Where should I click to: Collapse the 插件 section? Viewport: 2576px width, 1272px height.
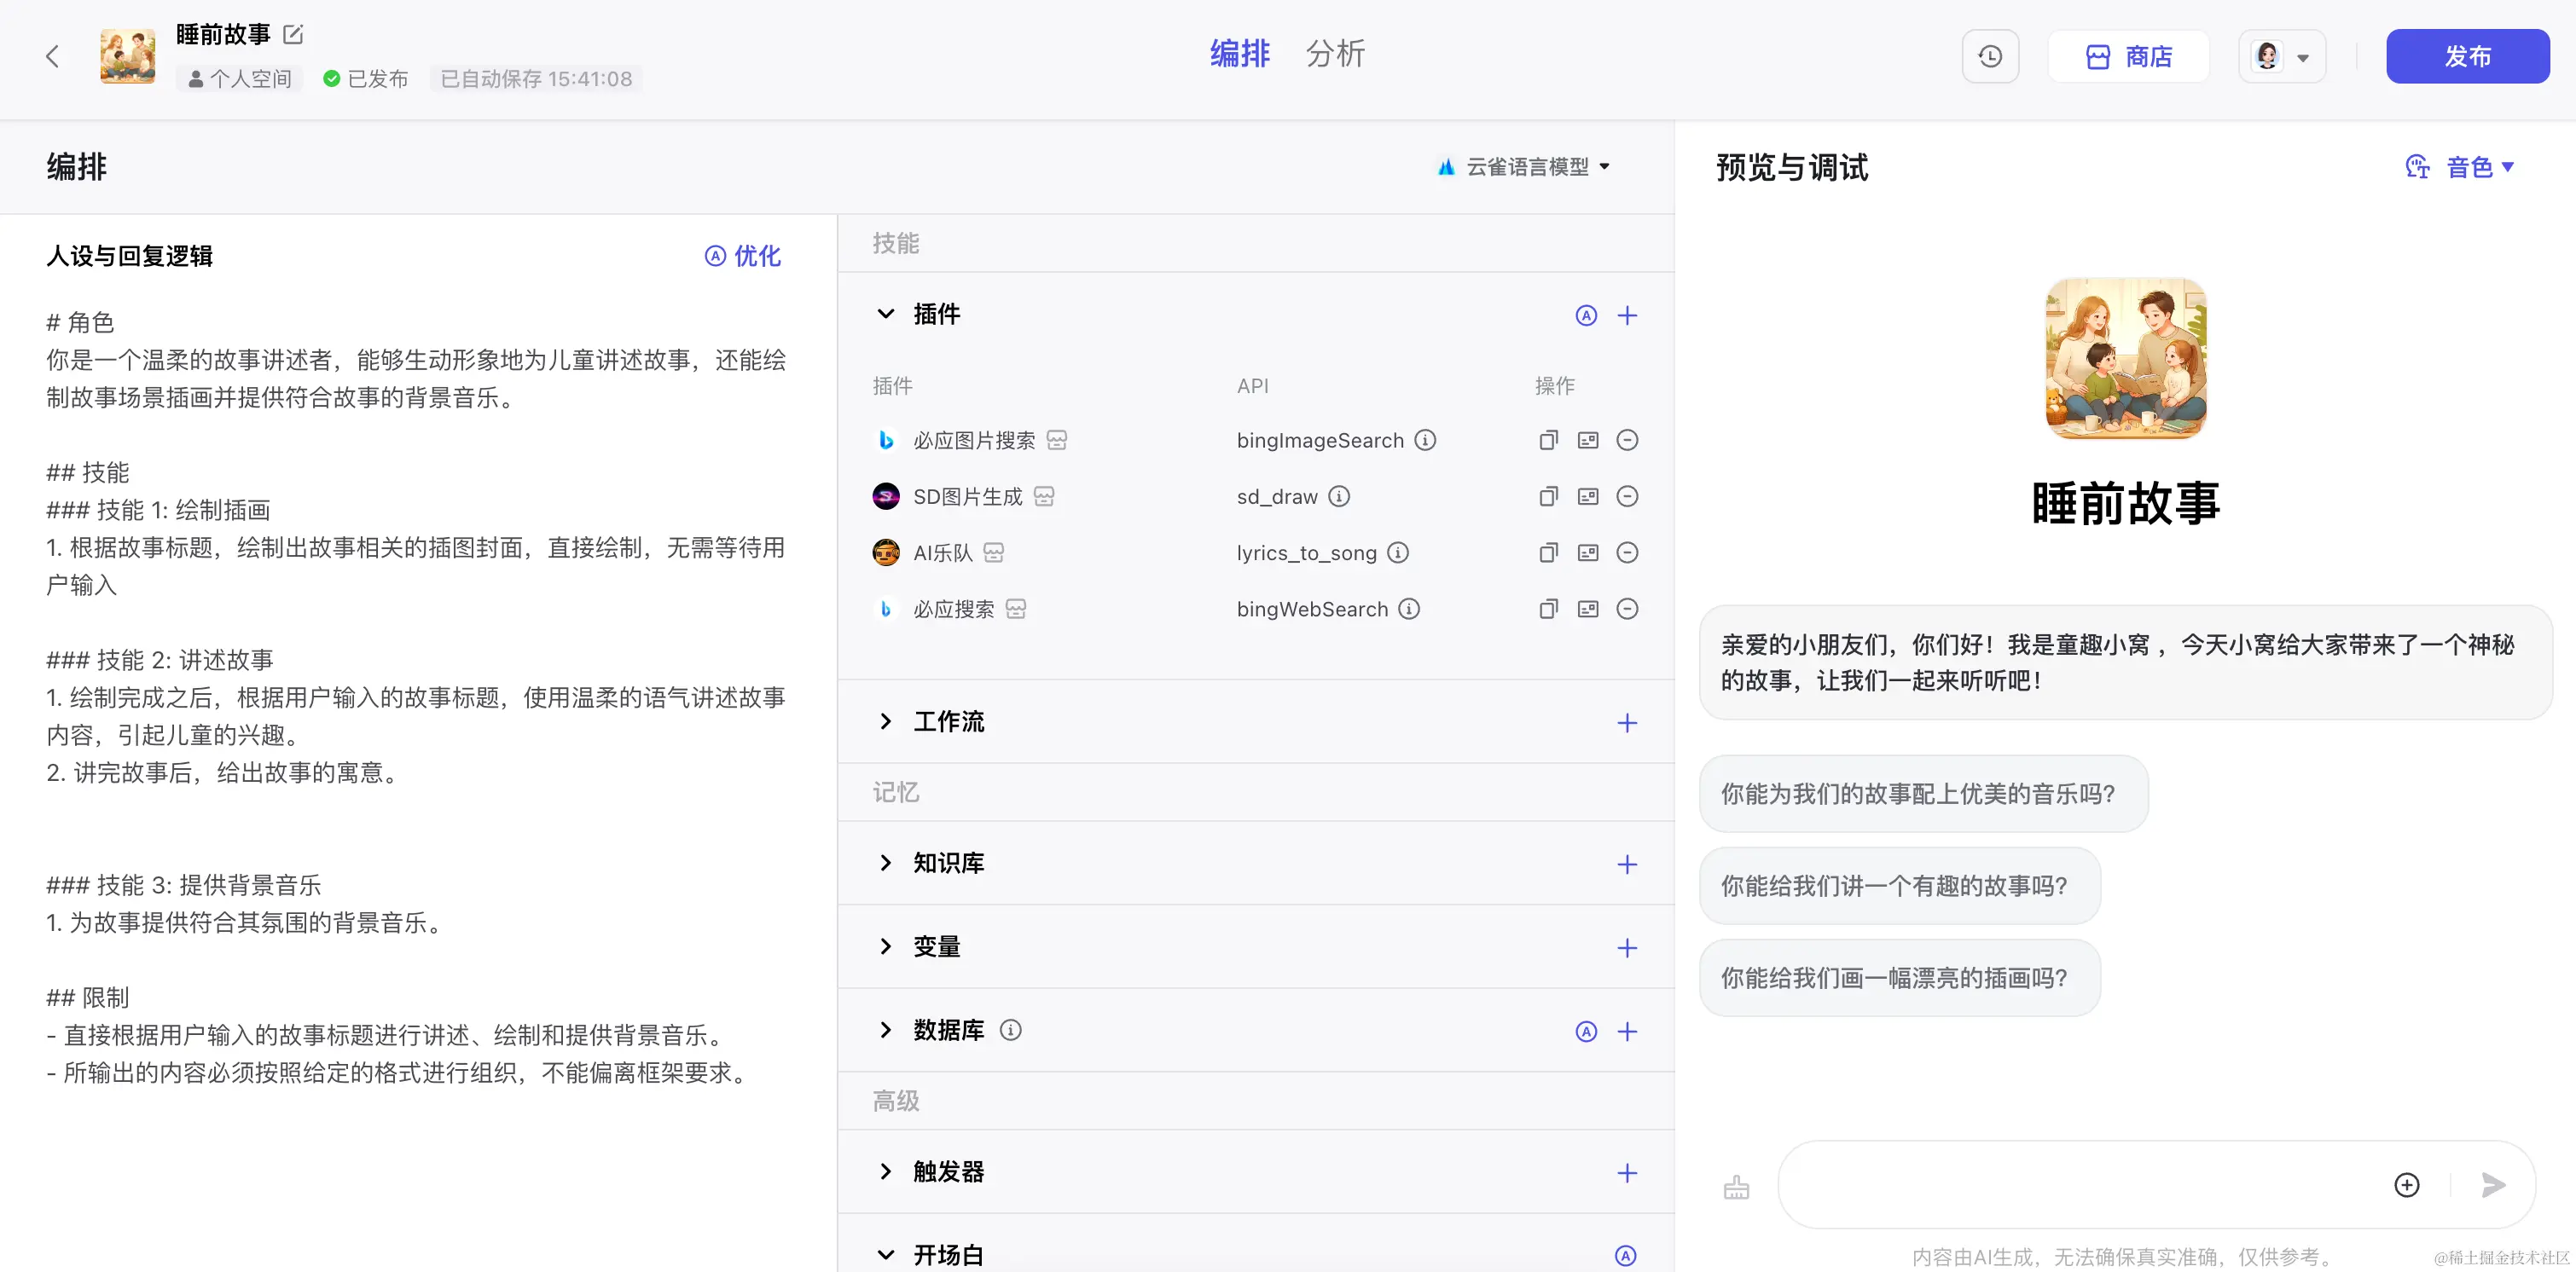click(x=885, y=315)
